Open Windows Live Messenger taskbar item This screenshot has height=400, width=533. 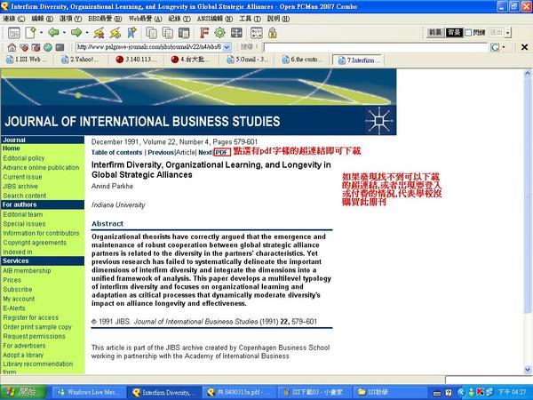(88, 392)
